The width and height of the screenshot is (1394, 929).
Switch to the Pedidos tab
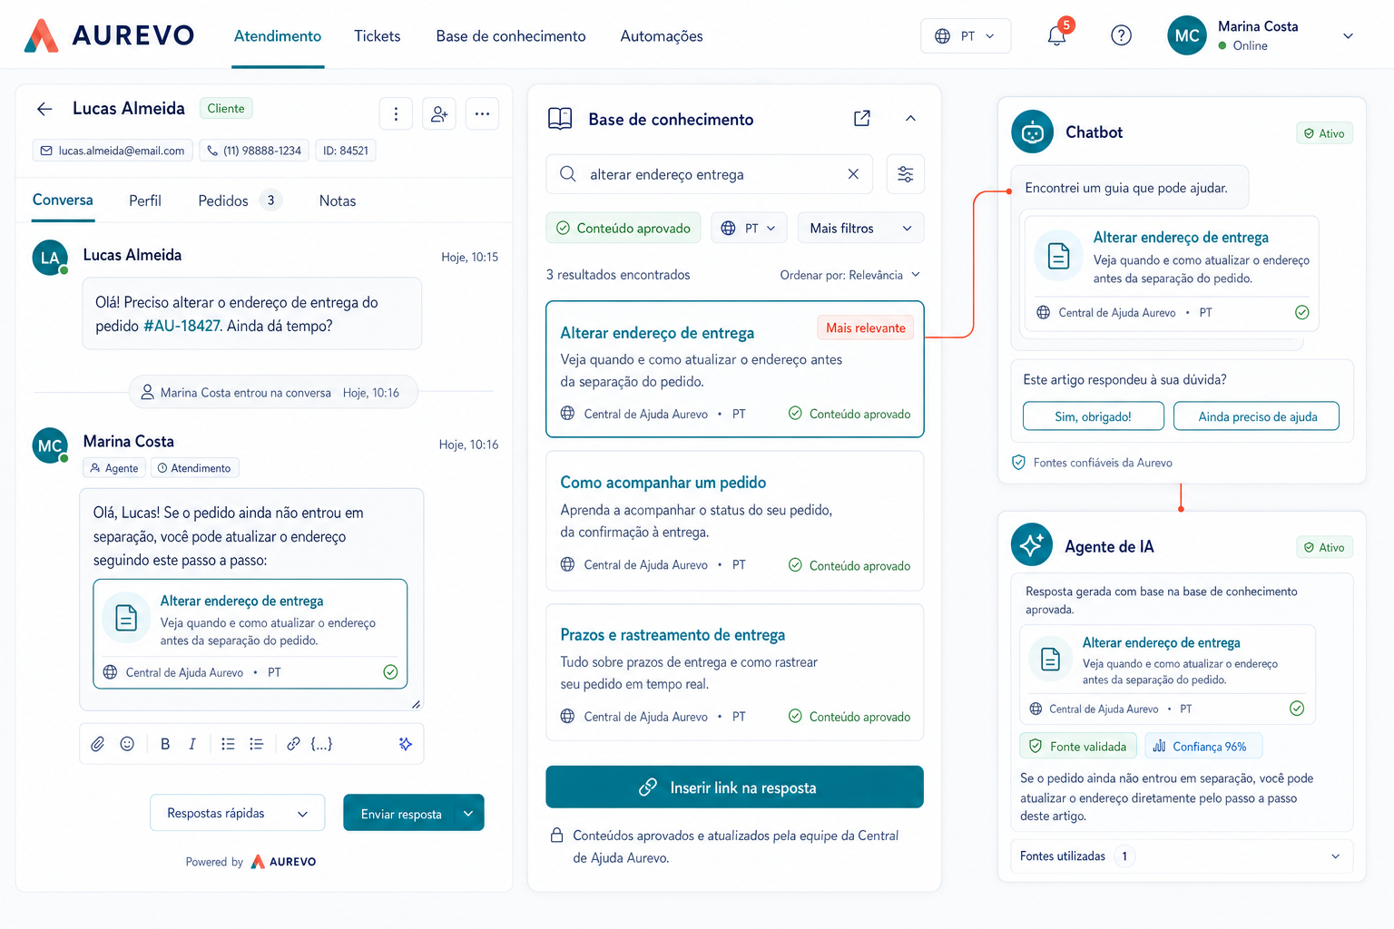coord(240,200)
